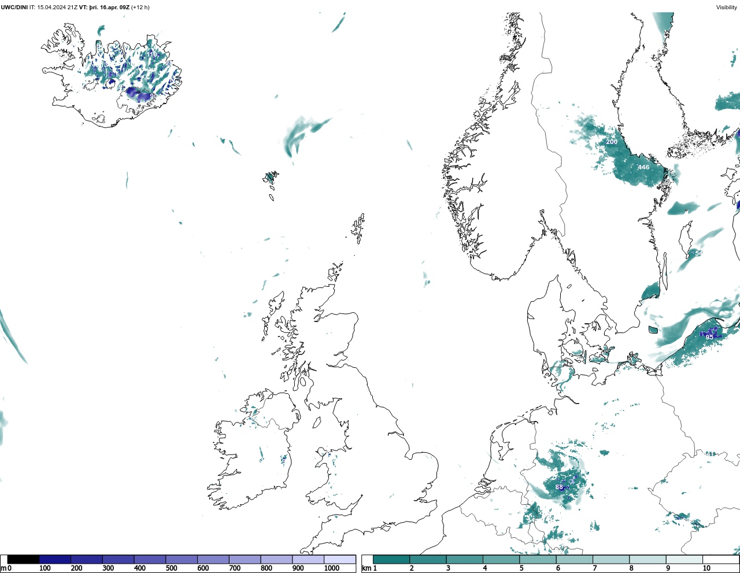Select the 3–4 km legend swatch
Image resolution: width=740 pixels, height=573 pixels.
pyautogui.click(x=464, y=560)
